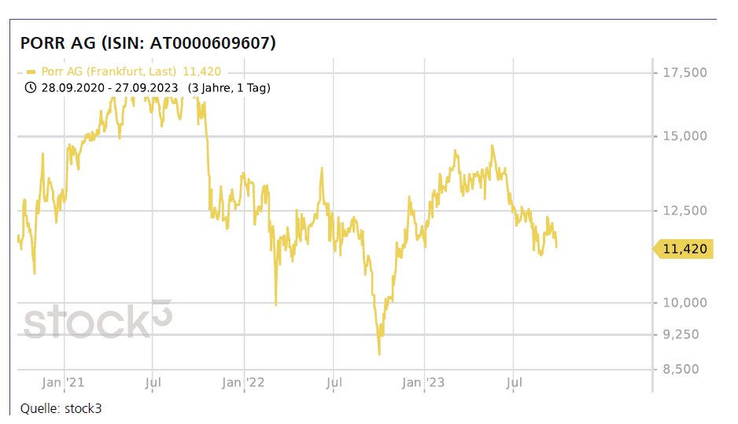Viewport: 738px width, 424px height.
Task: Click the Jan '23 x-axis label
Action: click(x=423, y=382)
